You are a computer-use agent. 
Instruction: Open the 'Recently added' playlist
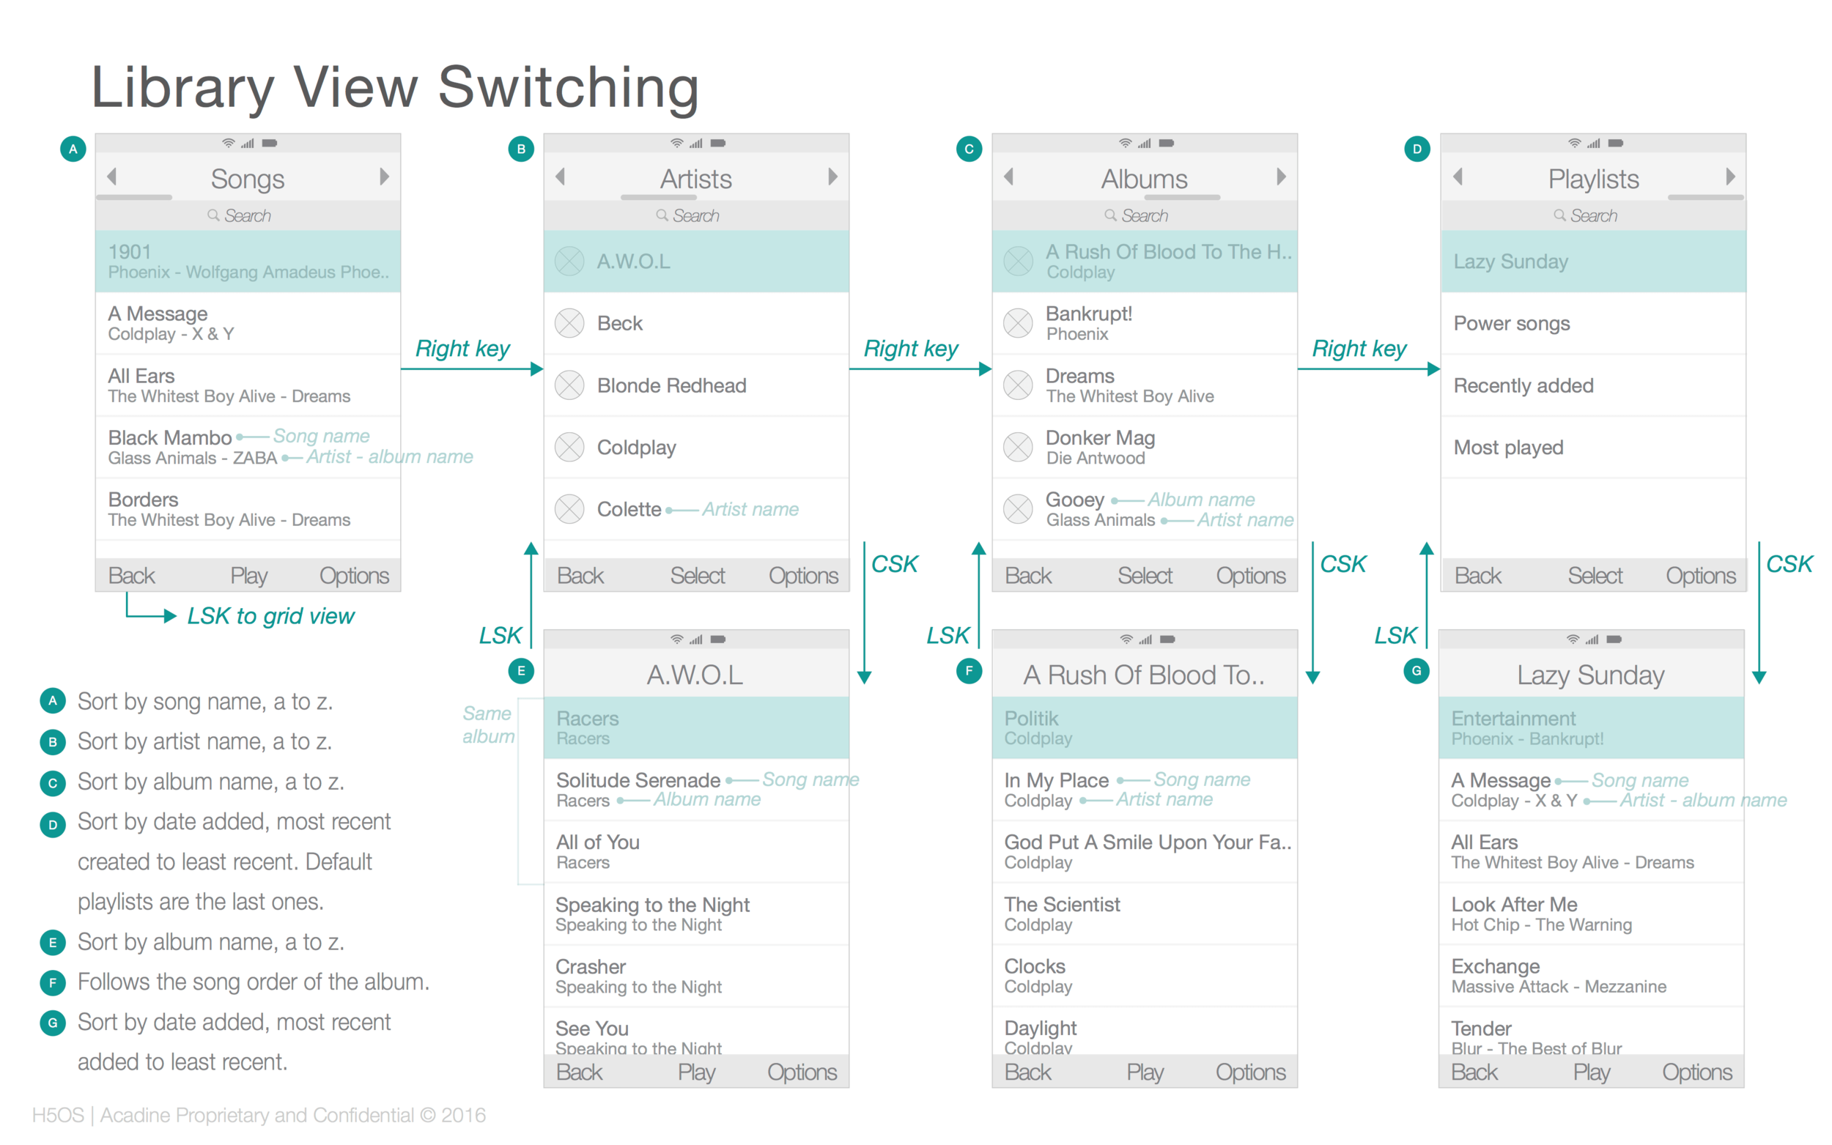pyautogui.click(x=1592, y=385)
